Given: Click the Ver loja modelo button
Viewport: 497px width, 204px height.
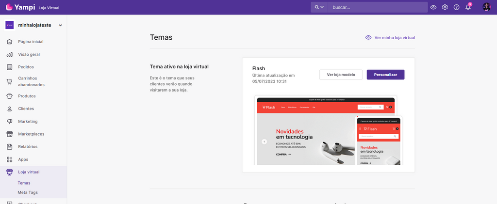Looking at the screenshot, I should coord(341,75).
